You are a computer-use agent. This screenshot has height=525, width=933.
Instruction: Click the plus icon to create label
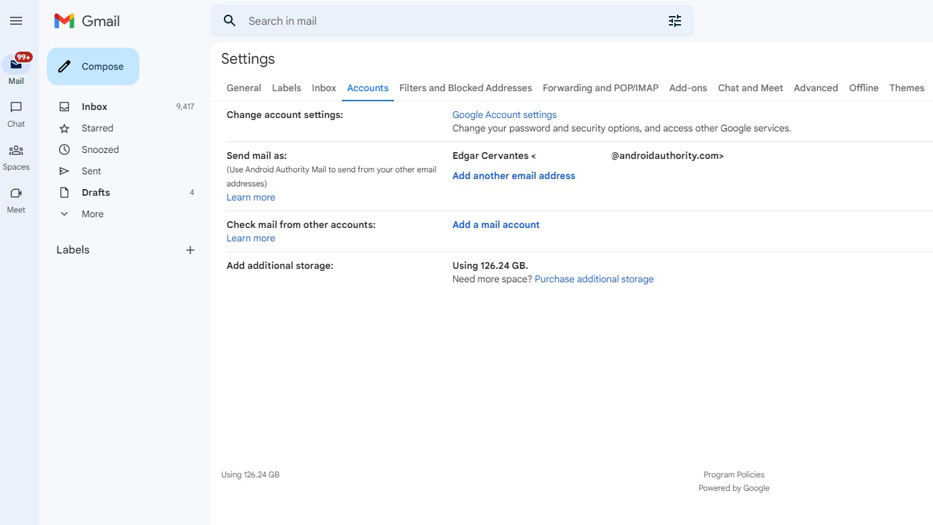point(190,250)
